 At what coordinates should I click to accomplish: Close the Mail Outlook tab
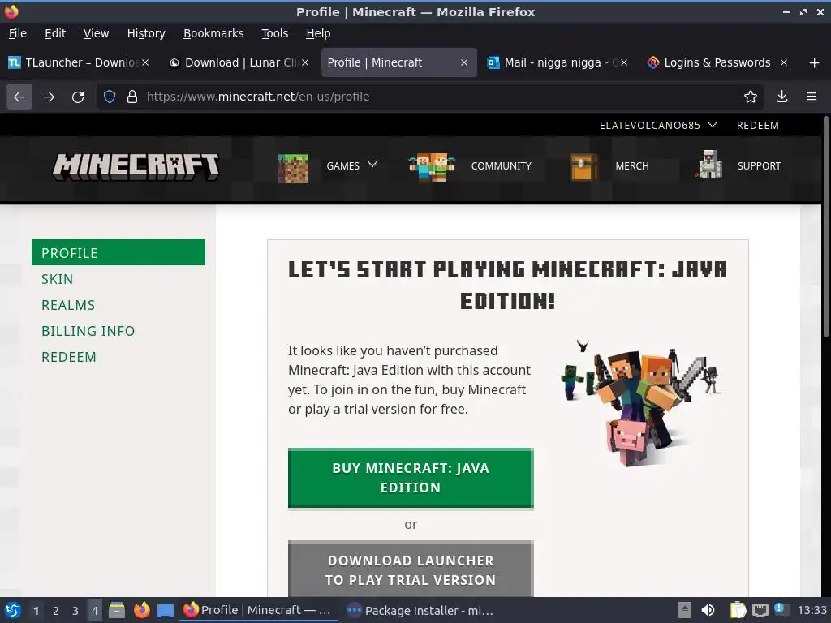(624, 62)
